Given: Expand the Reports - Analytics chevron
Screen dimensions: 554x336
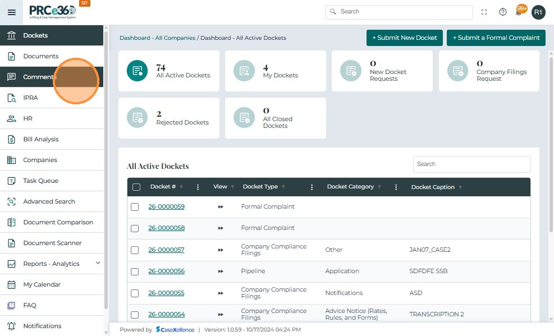Looking at the screenshot, I should coord(98,263).
